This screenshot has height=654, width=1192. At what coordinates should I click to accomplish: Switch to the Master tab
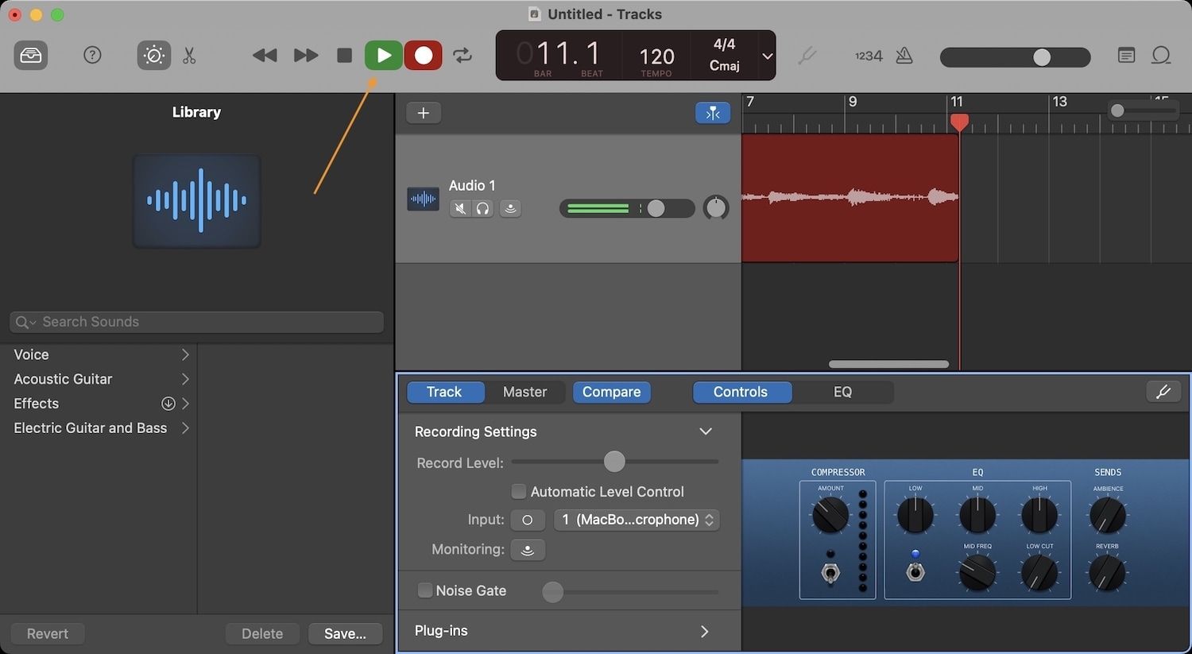[x=524, y=392]
